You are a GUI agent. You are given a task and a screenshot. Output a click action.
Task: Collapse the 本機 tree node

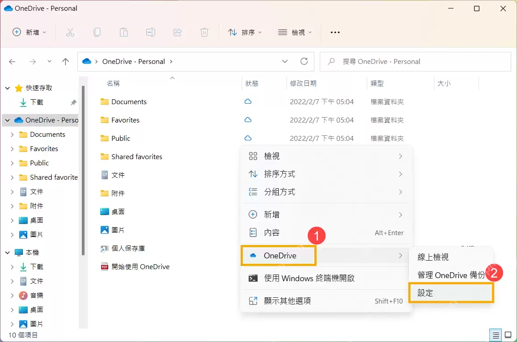(8, 253)
